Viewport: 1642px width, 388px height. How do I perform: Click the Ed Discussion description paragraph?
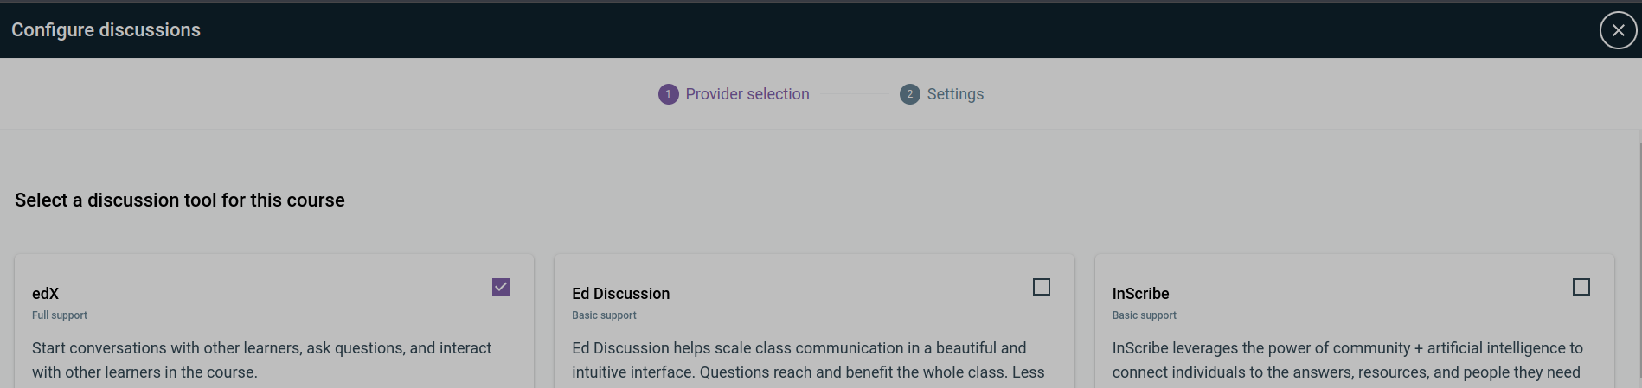pos(807,360)
